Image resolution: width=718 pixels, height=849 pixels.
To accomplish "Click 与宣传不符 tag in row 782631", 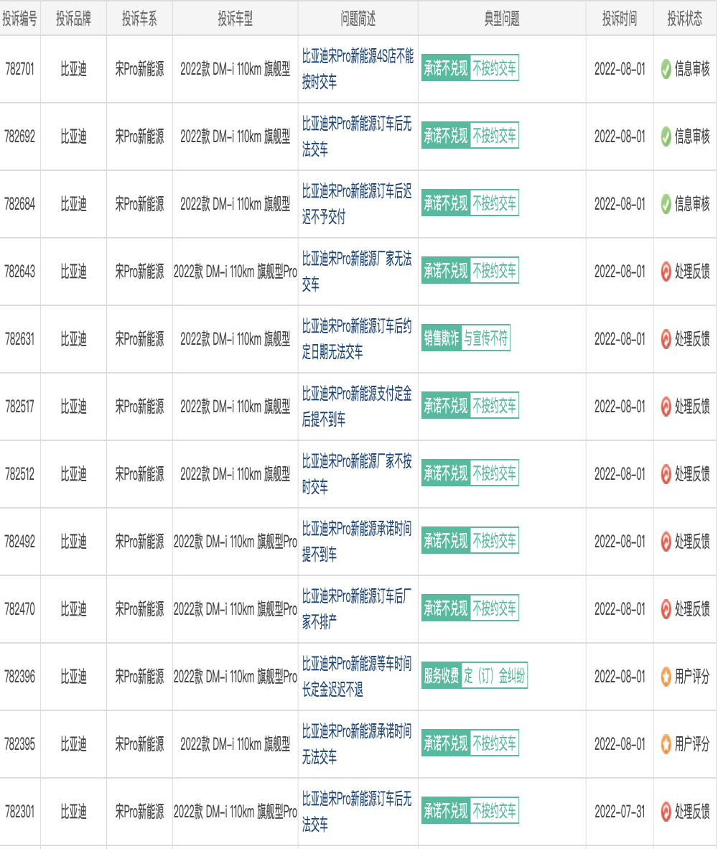I will (x=486, y=338).
